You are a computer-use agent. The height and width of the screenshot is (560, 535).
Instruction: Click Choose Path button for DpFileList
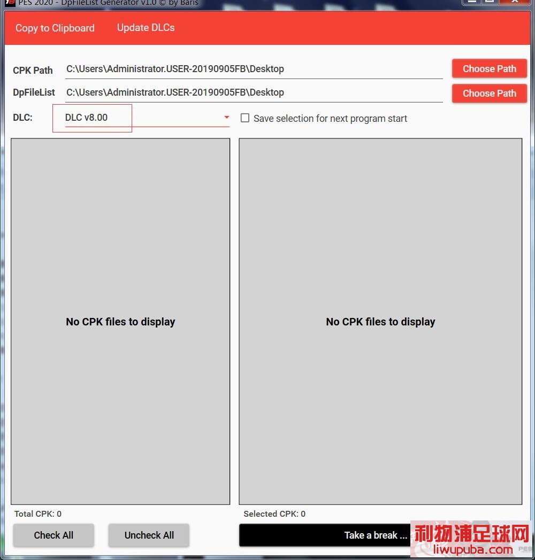pos(489,93)
